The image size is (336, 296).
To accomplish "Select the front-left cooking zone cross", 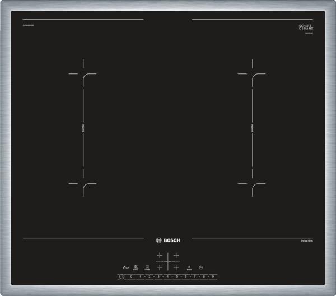I will pos(160,267).
